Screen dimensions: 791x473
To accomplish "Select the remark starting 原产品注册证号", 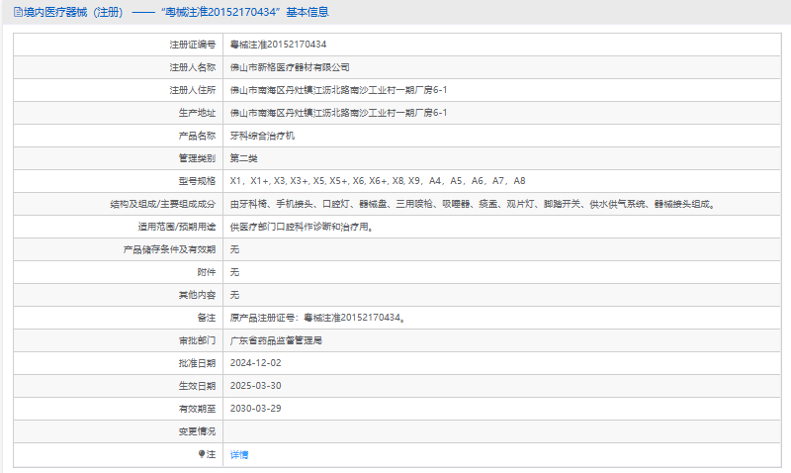I will (317, 318).
